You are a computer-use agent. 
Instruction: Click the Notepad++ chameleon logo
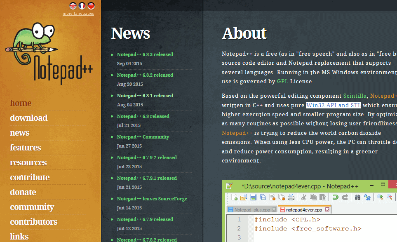tap(49, 53)
